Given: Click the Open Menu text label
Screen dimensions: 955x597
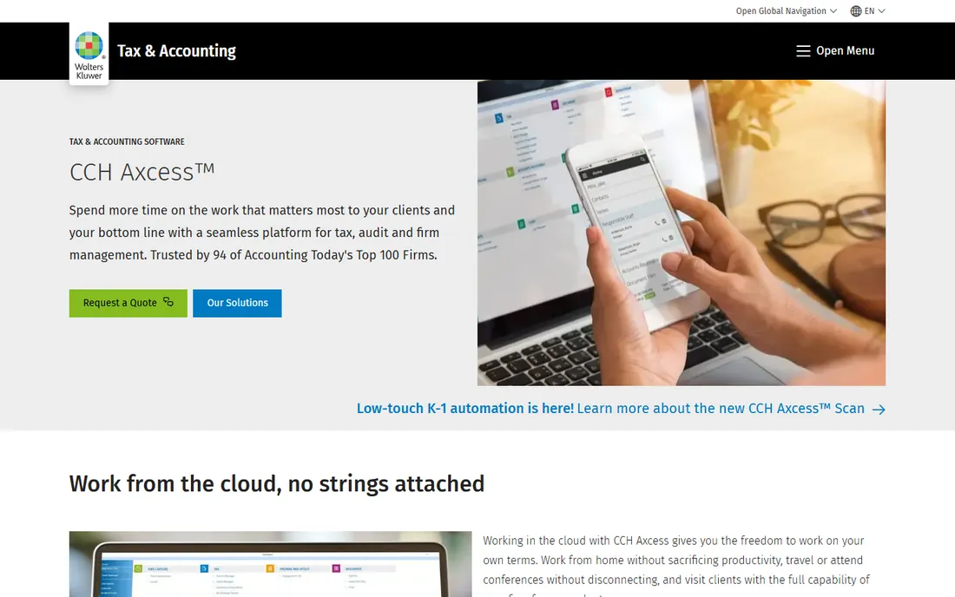Looking at the screenshot, I should tap(845, 51).
